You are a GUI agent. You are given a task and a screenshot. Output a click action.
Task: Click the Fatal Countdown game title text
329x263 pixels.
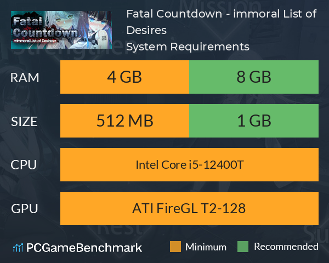point(222,22)
